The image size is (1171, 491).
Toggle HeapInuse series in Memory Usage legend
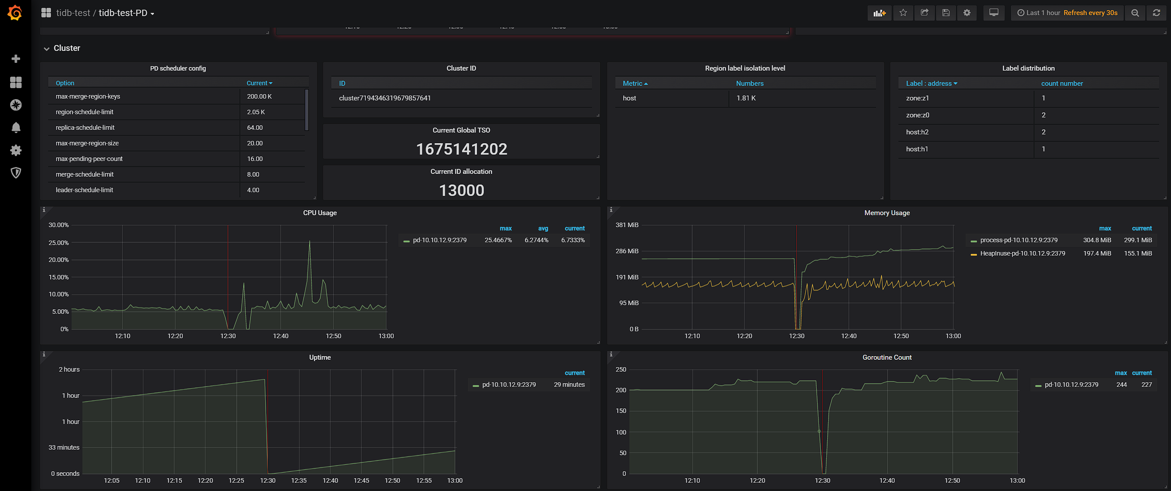tap(1022, 253)
